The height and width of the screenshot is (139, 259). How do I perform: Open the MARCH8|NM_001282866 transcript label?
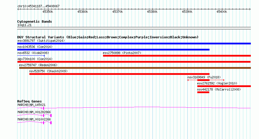(x=34, y=112)
